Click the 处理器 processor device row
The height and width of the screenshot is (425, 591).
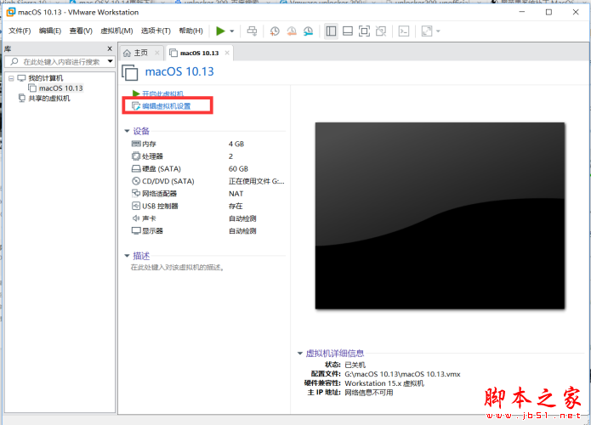207,156
